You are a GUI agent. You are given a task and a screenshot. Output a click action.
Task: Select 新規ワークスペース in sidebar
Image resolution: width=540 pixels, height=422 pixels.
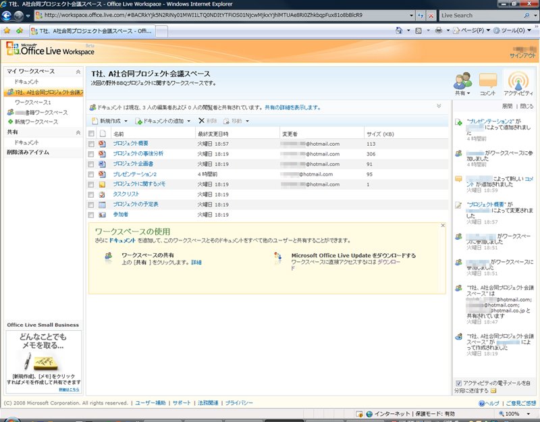pos(36,122)
